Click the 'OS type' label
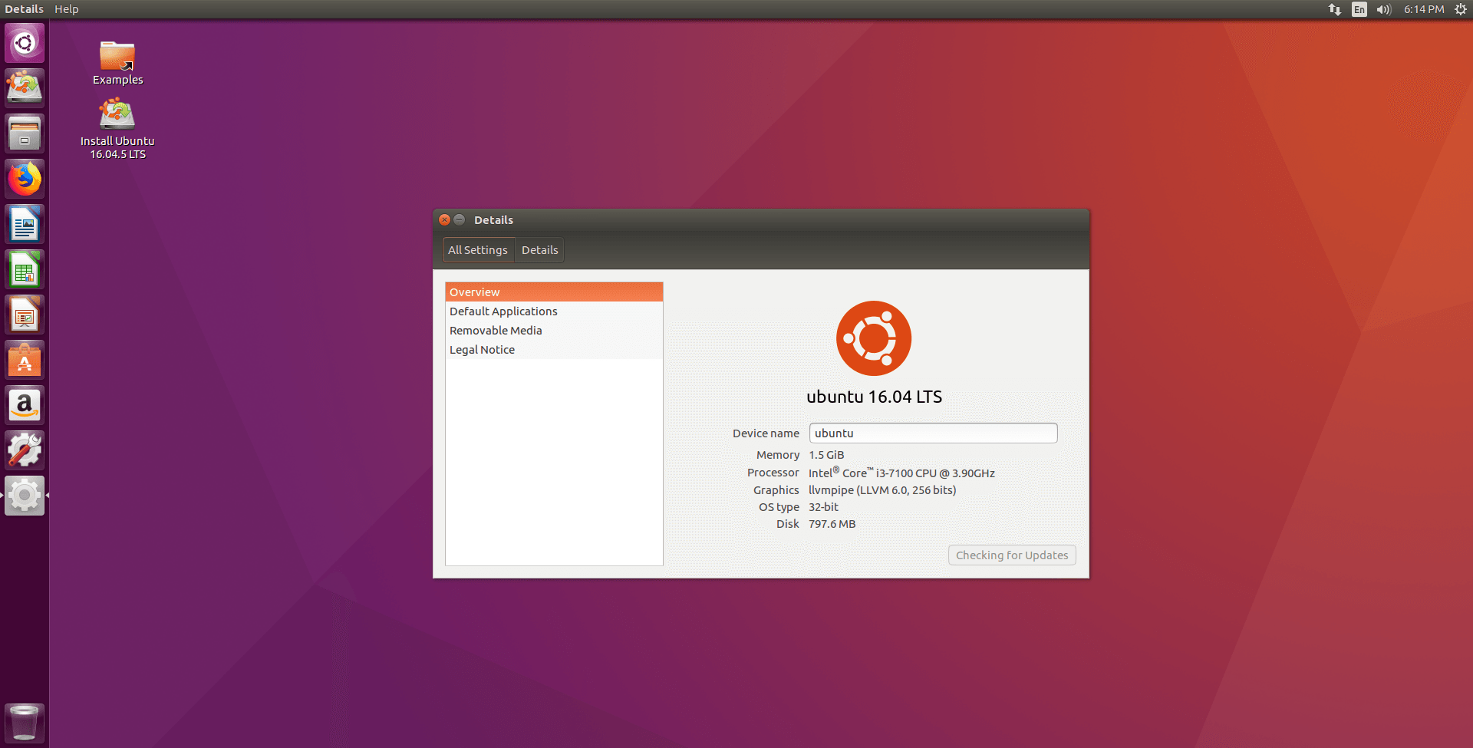 [779, 507]
